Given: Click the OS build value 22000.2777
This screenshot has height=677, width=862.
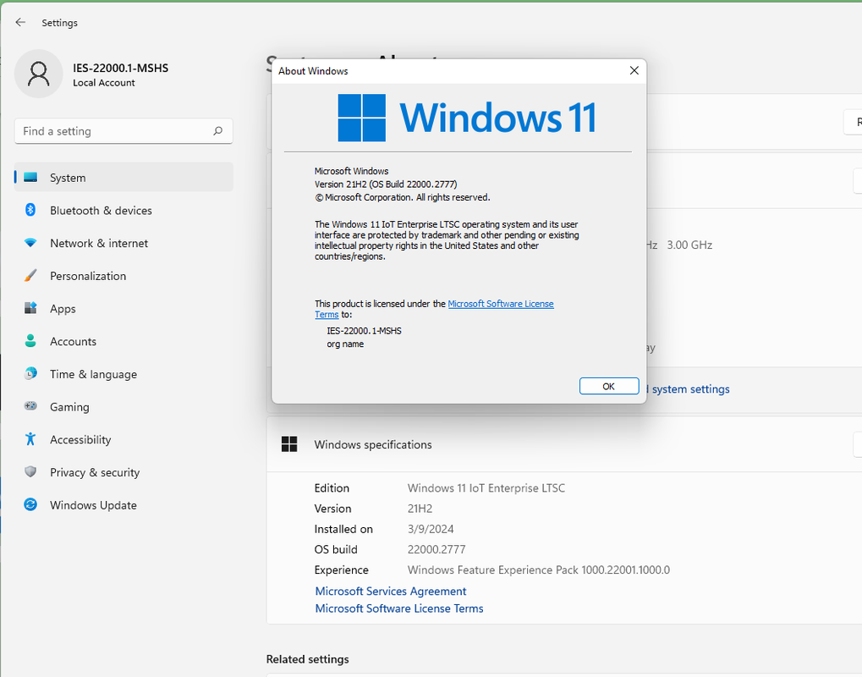Looking at the screenshot, I should [x=436, y=549].
